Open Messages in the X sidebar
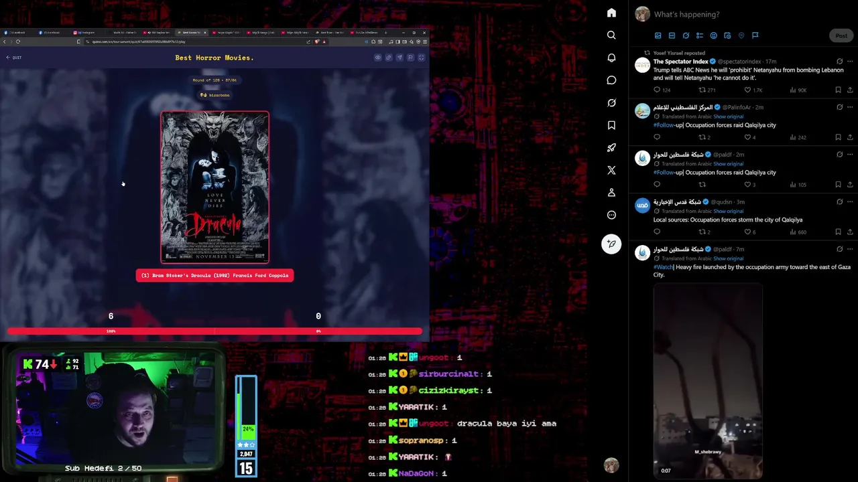 pyautogui.click(x=611, y=80)
